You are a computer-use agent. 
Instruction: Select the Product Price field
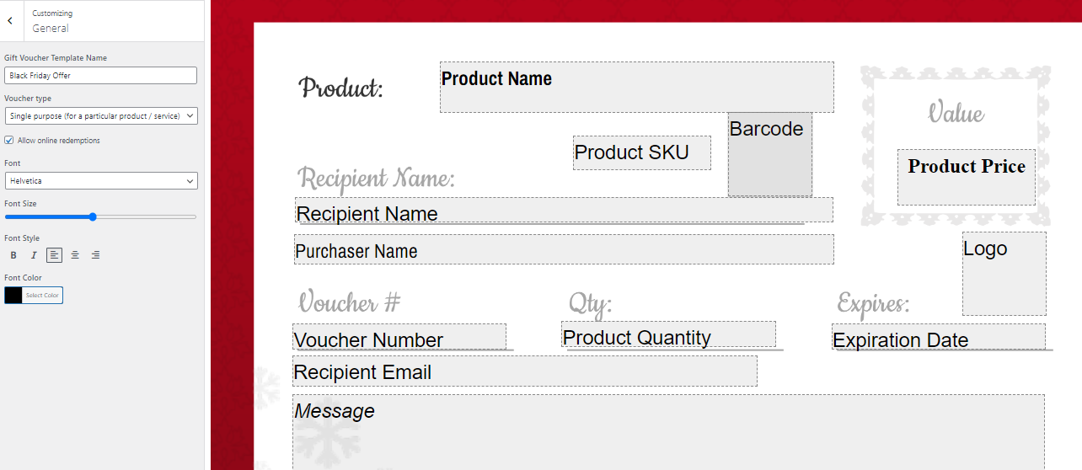(x=967, y=177)
